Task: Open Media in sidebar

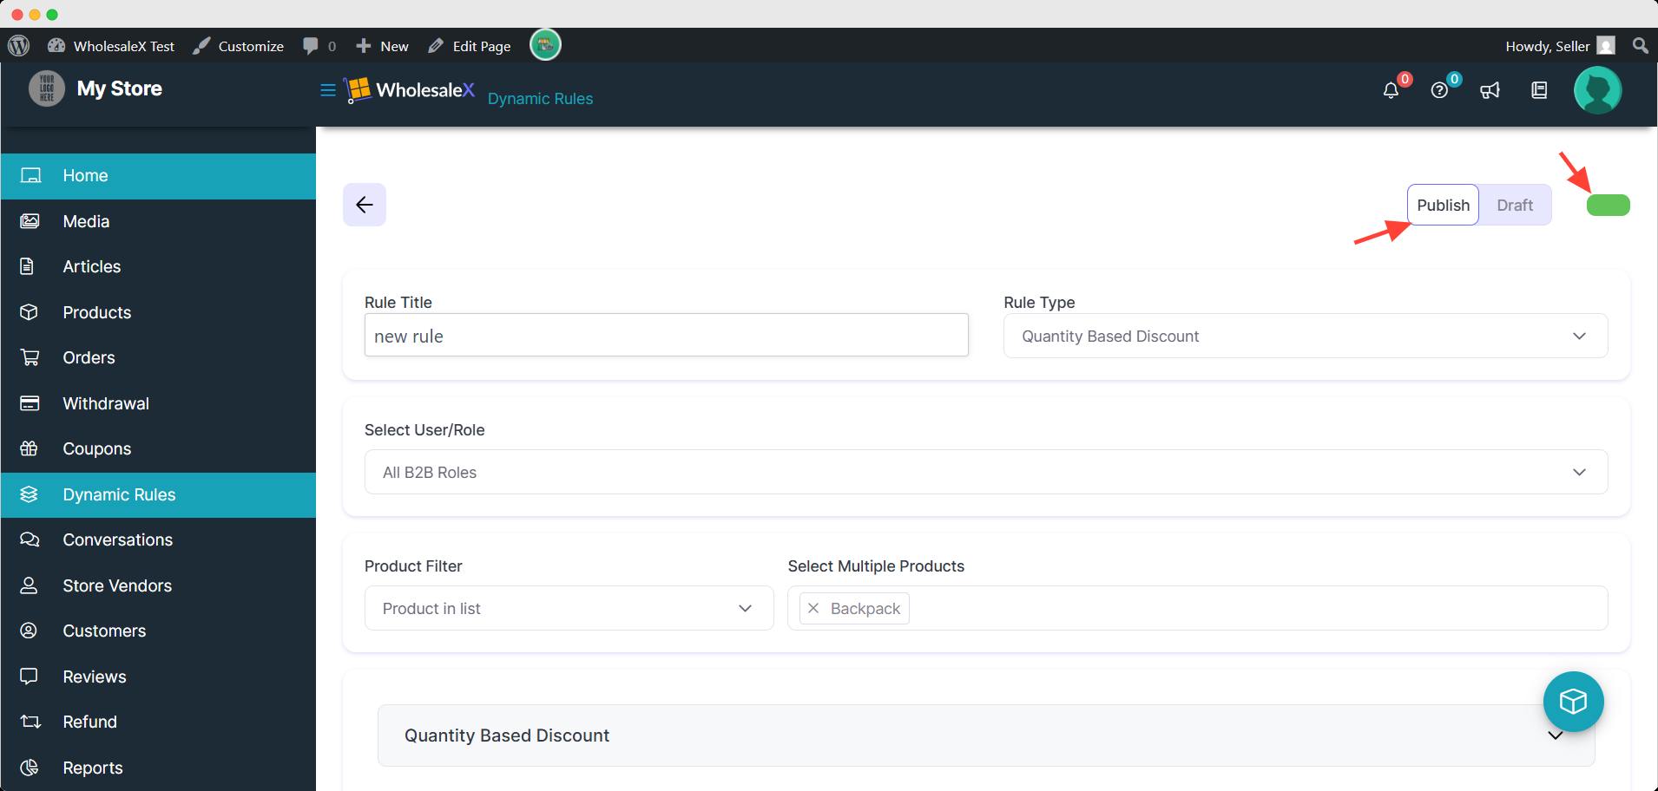Action: coord(158,221)
